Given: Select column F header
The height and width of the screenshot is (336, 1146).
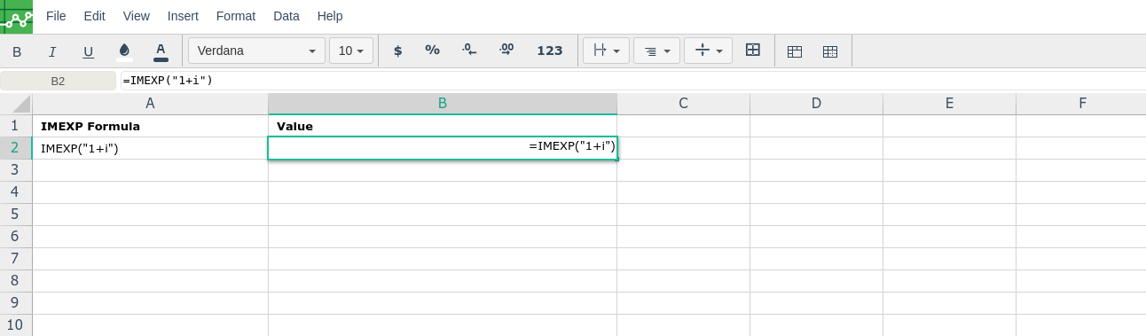Looking at the screenshot, I should (1081, 104).
